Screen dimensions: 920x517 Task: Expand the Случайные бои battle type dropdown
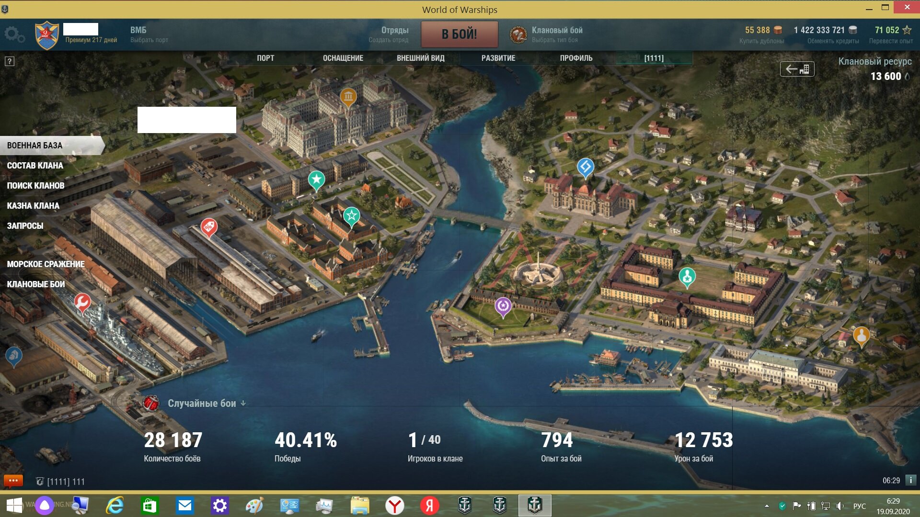(x=207, y=404)
